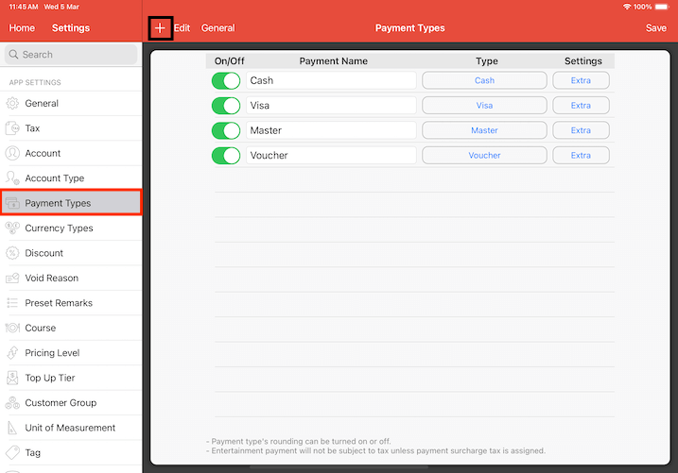This screenshot has width=678, height=473.
Task: Open Customer Group settings
Action: [x=62, y=403]
